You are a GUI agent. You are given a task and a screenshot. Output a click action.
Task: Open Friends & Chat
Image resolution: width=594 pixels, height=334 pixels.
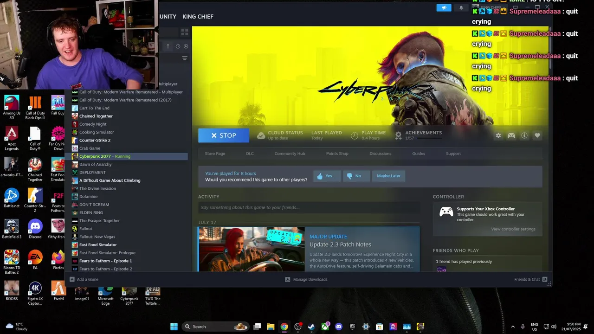(531, 279)
